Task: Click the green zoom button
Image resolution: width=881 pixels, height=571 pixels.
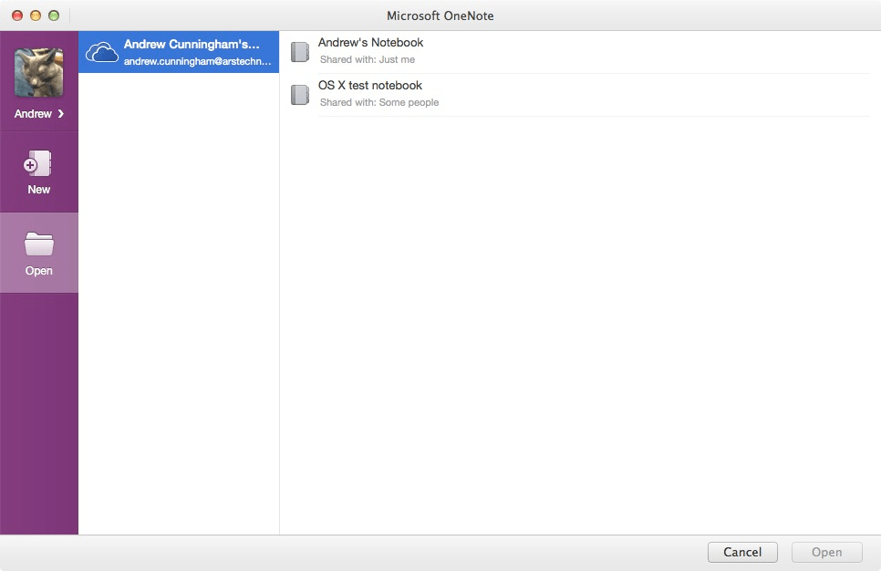Action: coord(55,16)
